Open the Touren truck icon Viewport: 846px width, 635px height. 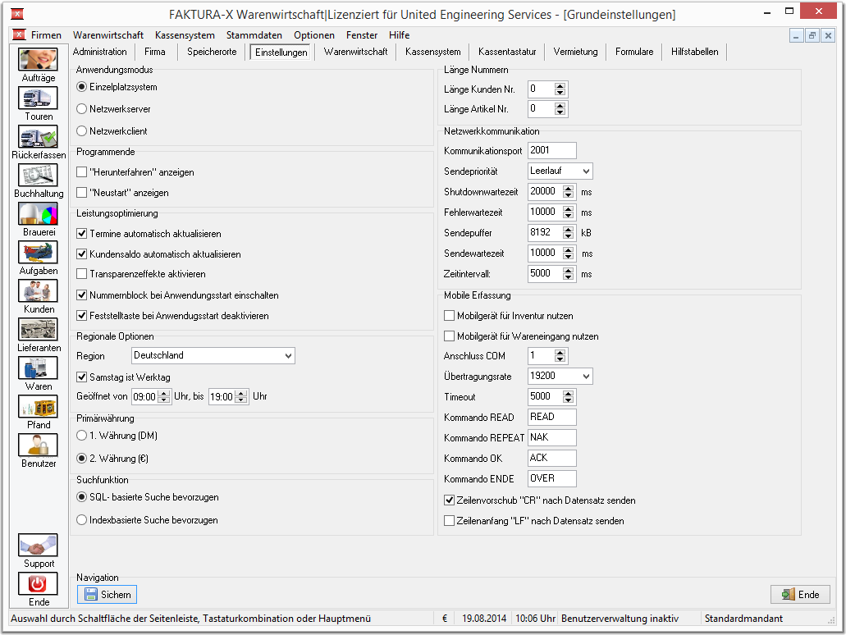pos(38,98)
